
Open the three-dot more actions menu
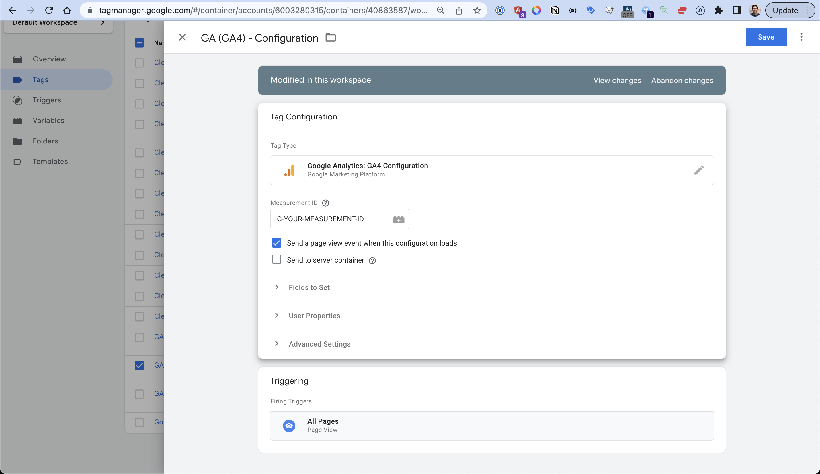pyautogui.click(x=801, y=37)
